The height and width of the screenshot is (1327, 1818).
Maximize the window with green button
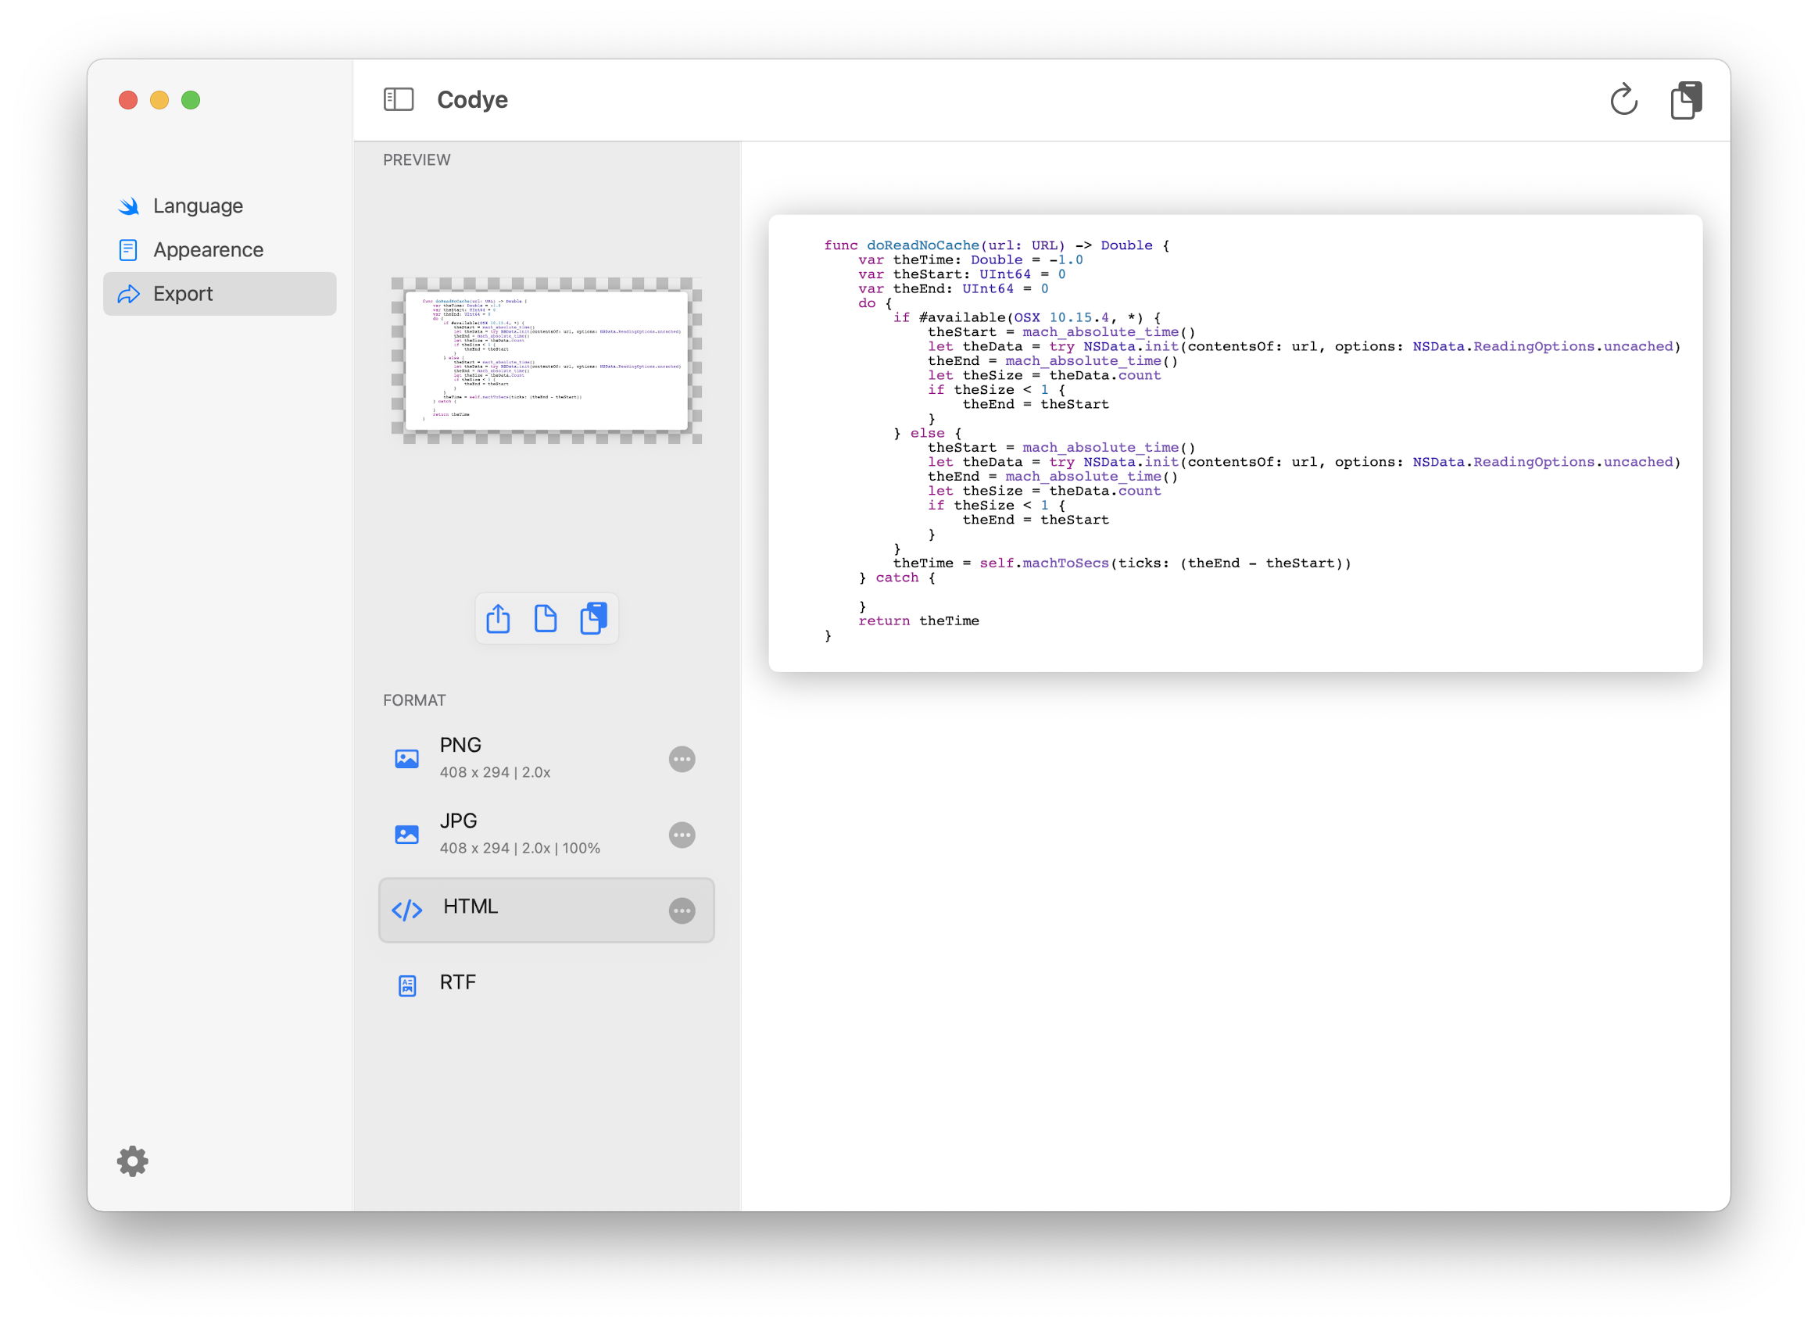point(191,100)
